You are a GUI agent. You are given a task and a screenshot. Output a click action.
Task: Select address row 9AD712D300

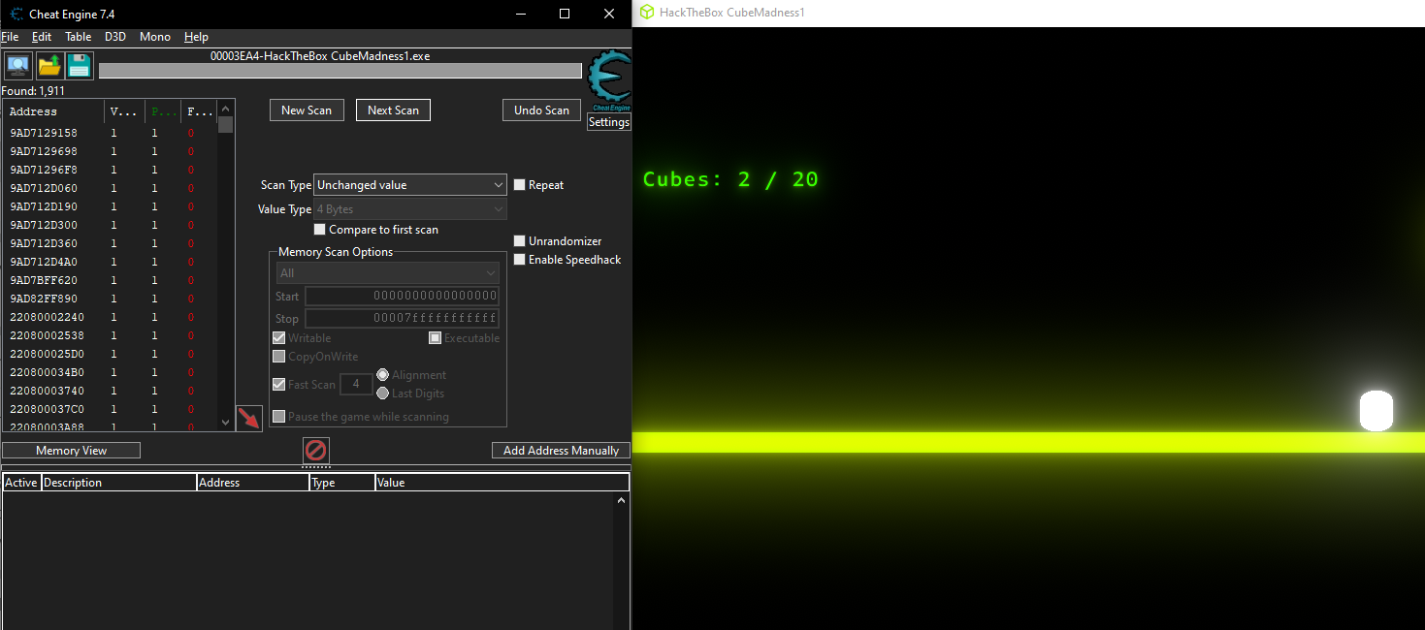coord(111,225)
